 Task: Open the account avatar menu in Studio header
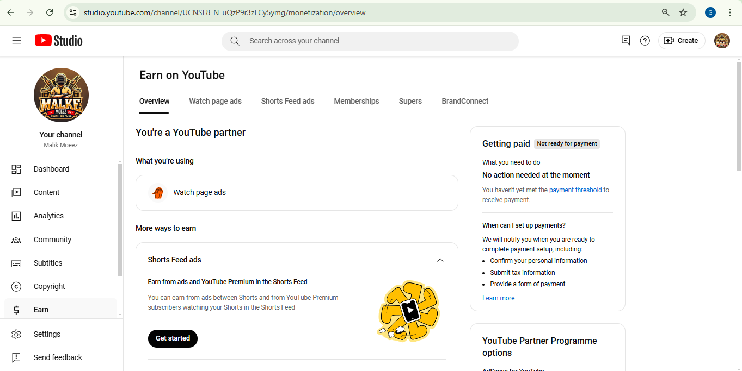(722, 41)
